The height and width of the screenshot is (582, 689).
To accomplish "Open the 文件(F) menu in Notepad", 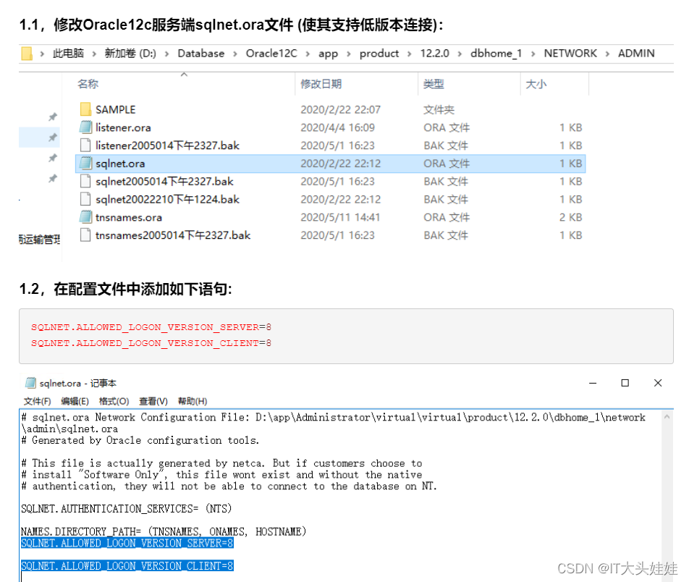I will point(38,401).
